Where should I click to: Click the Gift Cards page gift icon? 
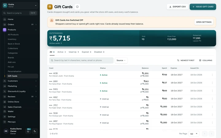pyautogui.click(x=50, y=7)
